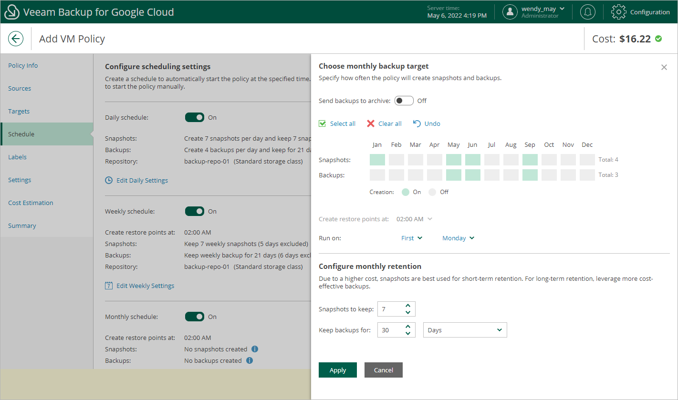Click the Veeam logo icon
Screen dimensions: 678x400
click(11, 12)
